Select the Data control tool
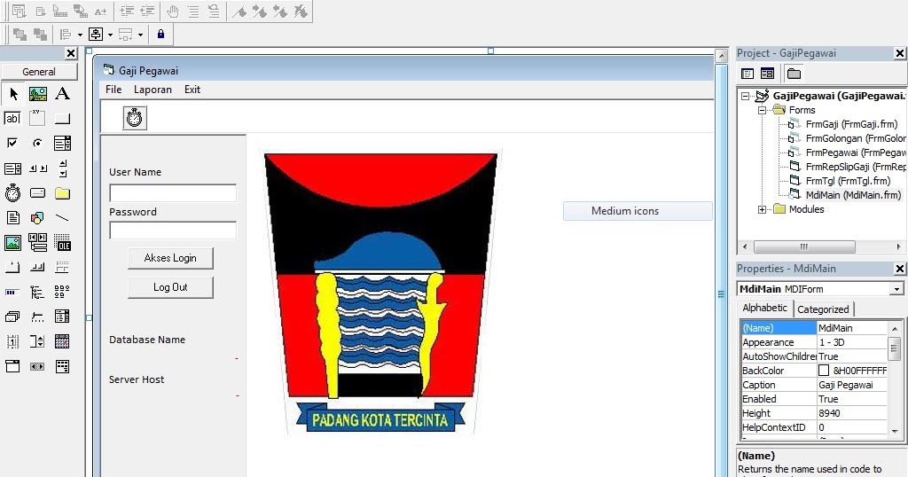Viewport: 908px width, 477px height. click(x=37, y=243)
